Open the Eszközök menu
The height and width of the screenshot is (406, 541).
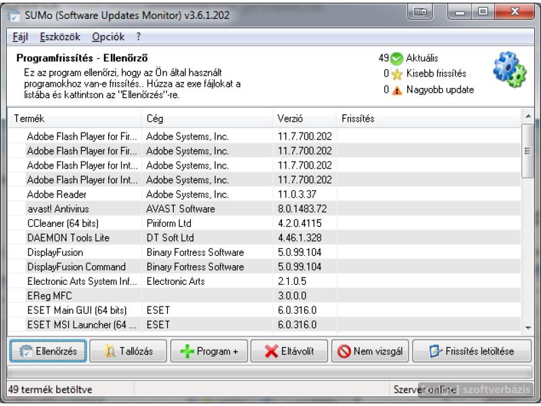tap(60, 37)
